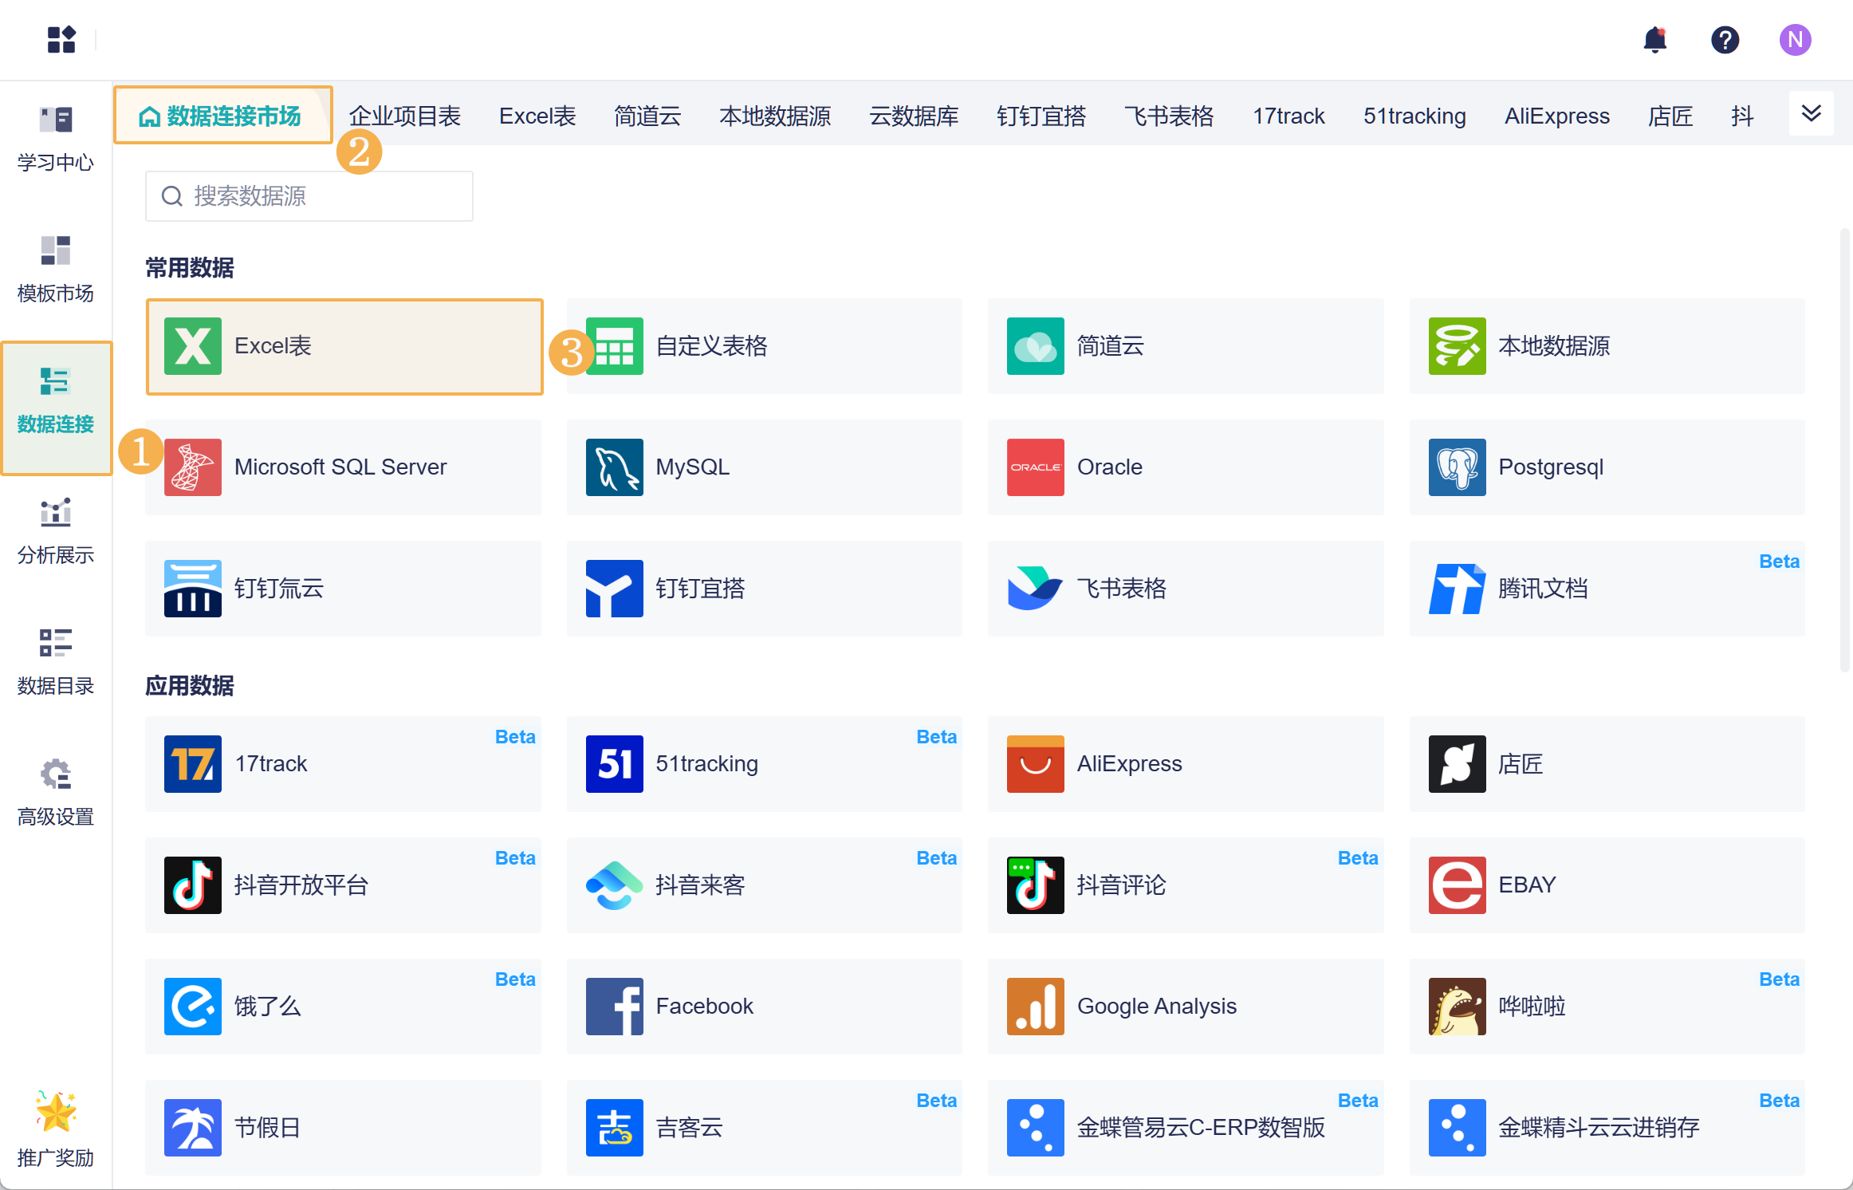This screenshot has height=1190, width=1853.
Task: Click the 搜索数据源 search field
Action: pyautogui.click(x=309, y=196)
